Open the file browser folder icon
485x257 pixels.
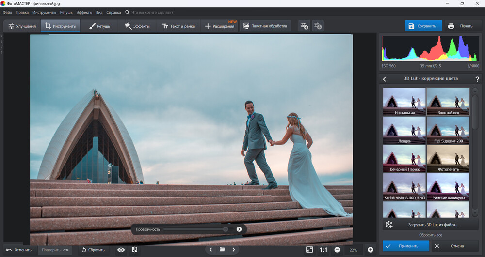tap(222, 250)
